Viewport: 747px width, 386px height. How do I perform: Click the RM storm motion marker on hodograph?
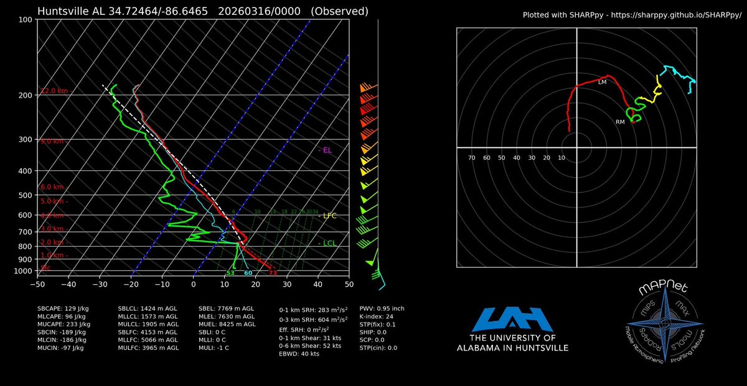click(620, 122)
